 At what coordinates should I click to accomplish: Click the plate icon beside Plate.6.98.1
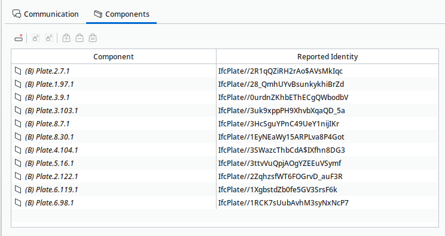[18, 202]
